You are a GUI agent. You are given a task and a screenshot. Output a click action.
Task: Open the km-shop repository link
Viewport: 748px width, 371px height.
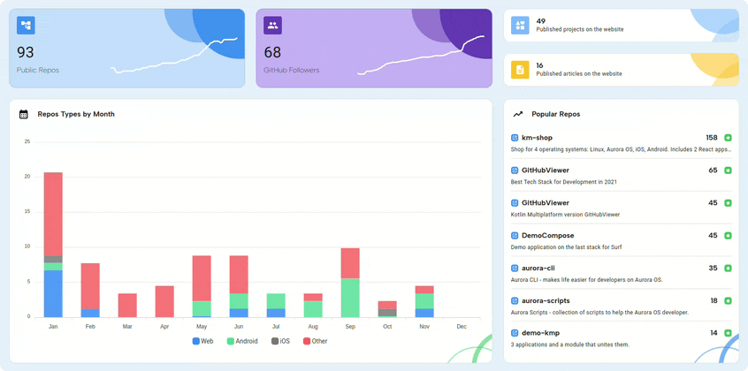538,138
